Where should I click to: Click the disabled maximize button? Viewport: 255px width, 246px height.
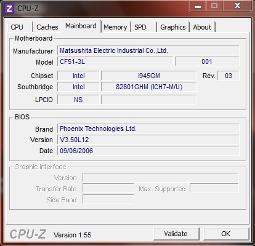click(x=214, y=6)
